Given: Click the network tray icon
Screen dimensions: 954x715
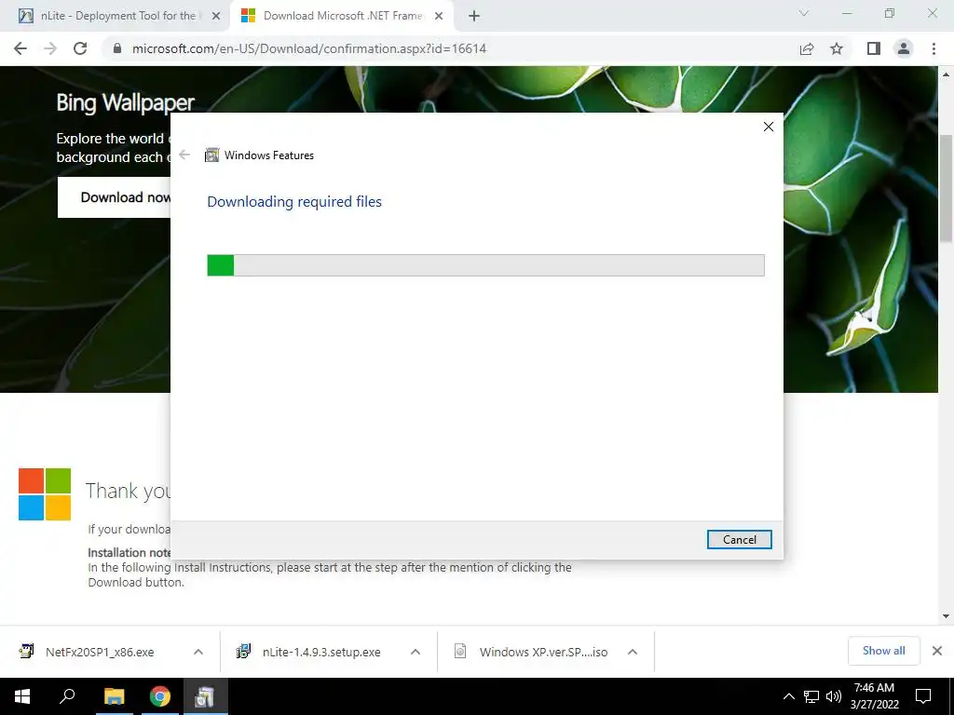Looking at the screenshot, I should (811, 696).
